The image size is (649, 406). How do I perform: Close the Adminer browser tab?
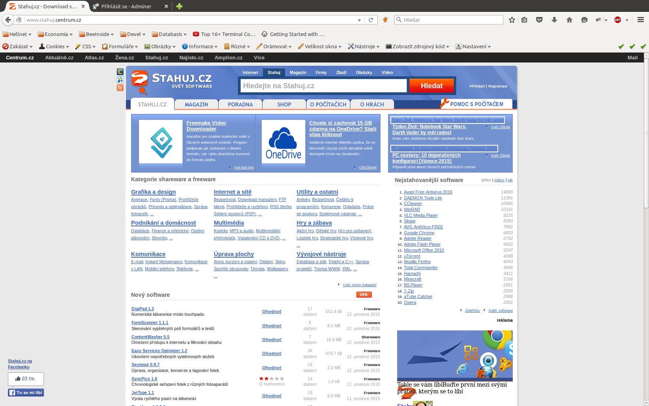point(166,6)
